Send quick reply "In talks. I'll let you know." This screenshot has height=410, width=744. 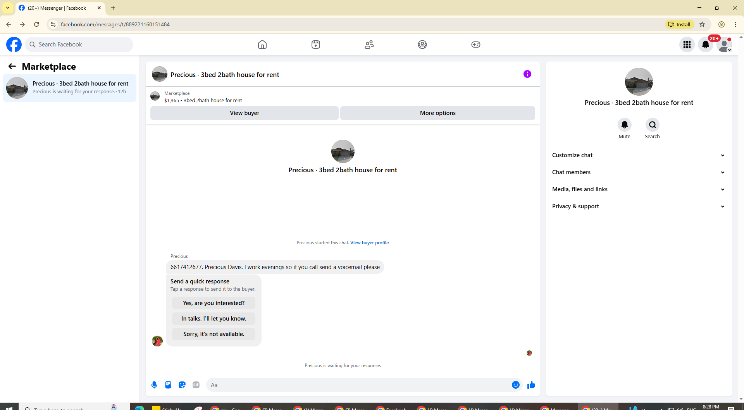(214, 319)
